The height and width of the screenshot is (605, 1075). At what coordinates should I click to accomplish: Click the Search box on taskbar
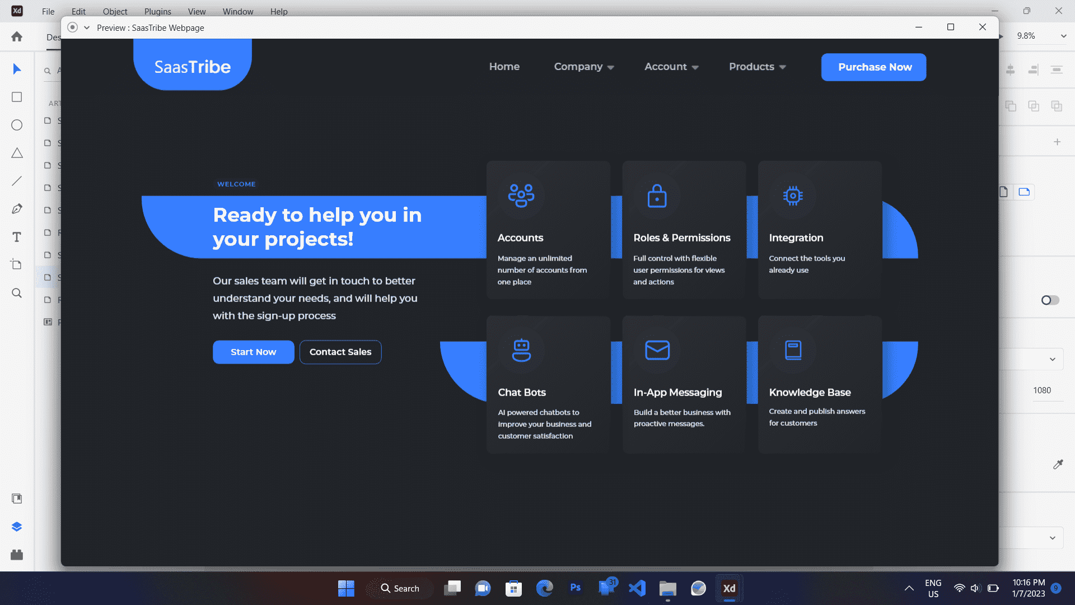pos(400,588)
